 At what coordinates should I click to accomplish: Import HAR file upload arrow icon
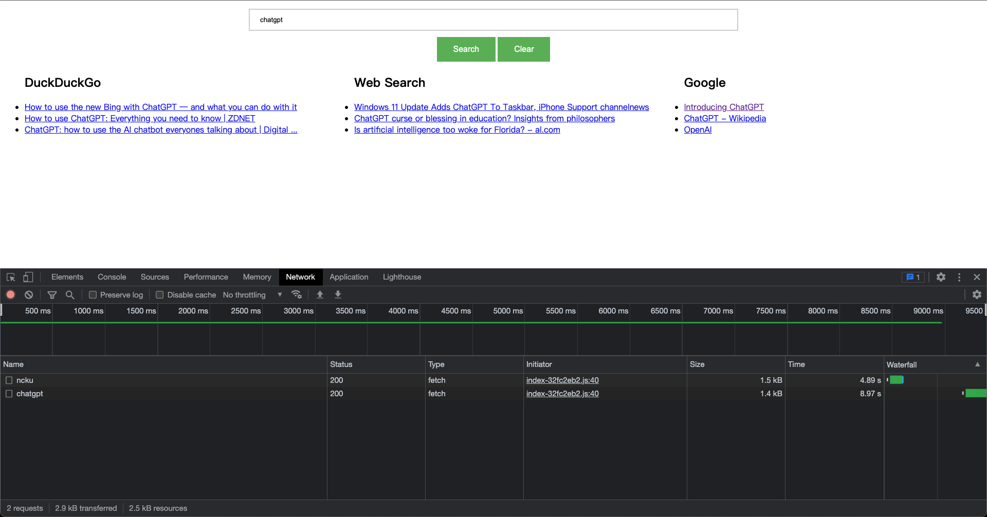tap(320, 294)
